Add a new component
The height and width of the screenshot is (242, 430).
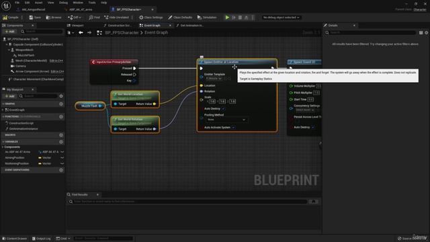[x=9, y=32]
